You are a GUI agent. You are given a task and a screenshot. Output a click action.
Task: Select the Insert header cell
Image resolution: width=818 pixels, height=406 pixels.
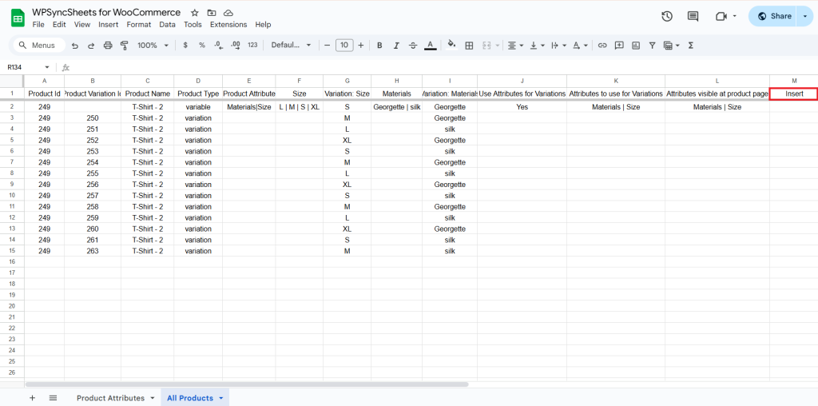[x=794, y=94]
